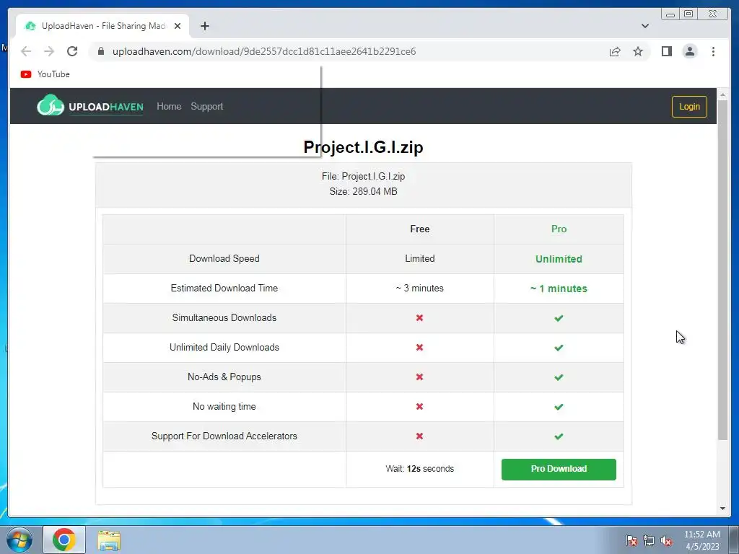
Task: Share this page icon in address bar
Action: click(x=615, y=51)
